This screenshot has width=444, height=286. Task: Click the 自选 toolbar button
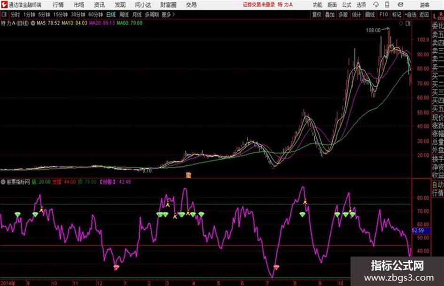pos(411,15)
